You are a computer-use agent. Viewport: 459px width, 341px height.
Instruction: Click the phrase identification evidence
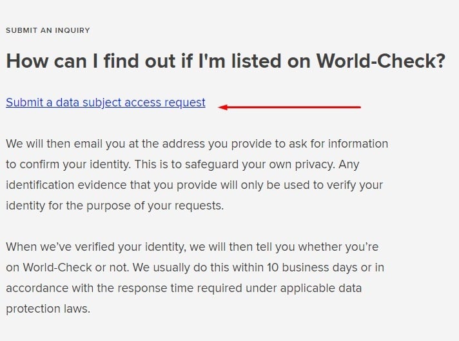(x=66, y=185)
